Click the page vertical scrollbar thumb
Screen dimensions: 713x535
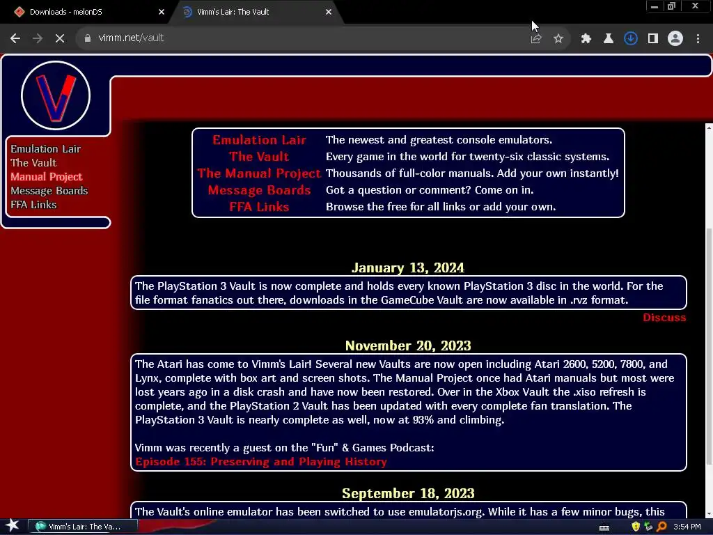(x=709, y=346)
